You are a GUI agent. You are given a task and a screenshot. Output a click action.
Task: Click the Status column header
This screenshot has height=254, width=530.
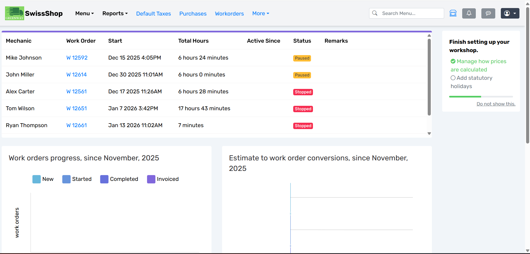tap(302, 41)
